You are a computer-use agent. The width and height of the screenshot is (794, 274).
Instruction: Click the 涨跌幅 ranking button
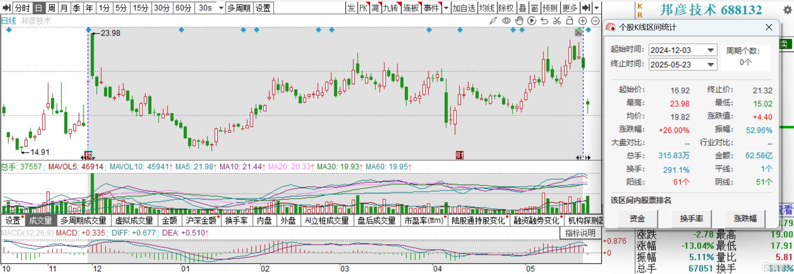[745, 219]
